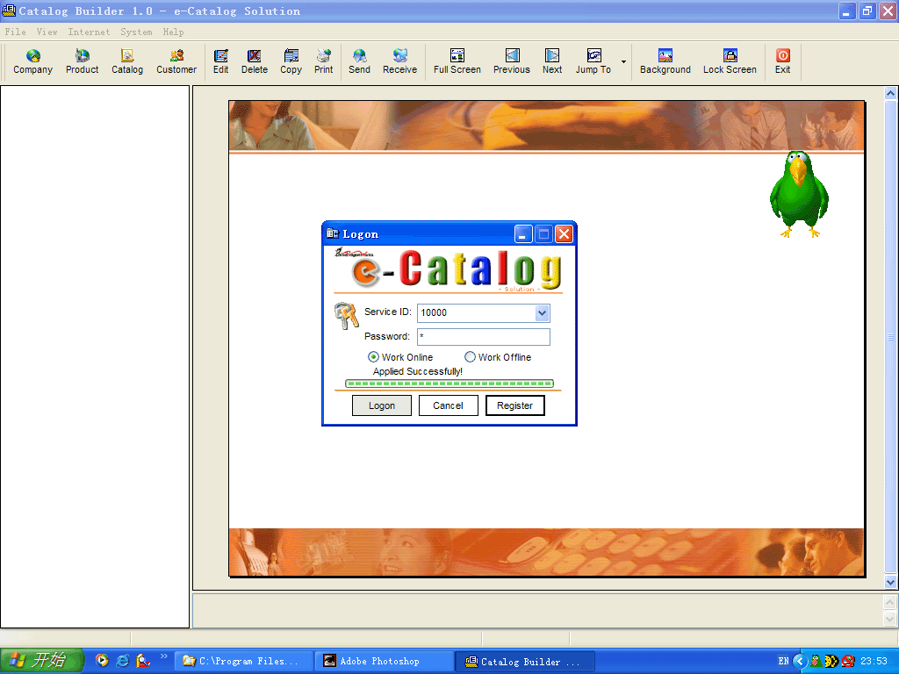Open the Catalog toolbar icon

[x=127, y=61]
